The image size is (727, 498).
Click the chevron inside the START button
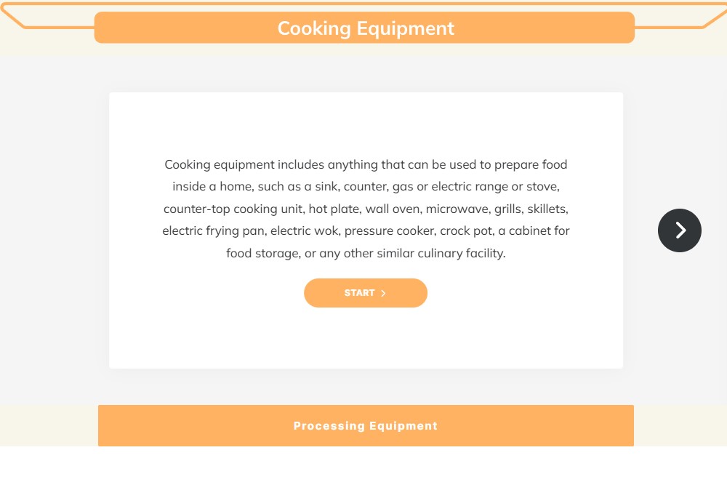384,294
